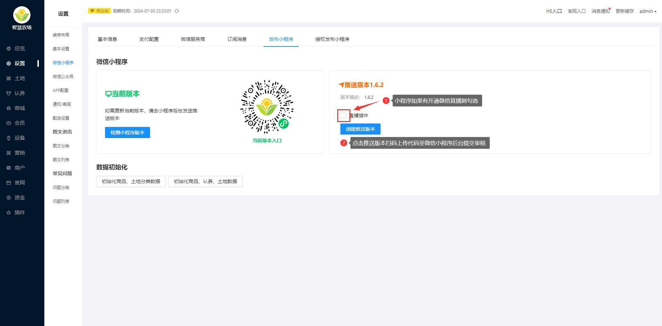Click the 商户 sidebar icon
Screen dimensions: 662x326
point(9,168)
